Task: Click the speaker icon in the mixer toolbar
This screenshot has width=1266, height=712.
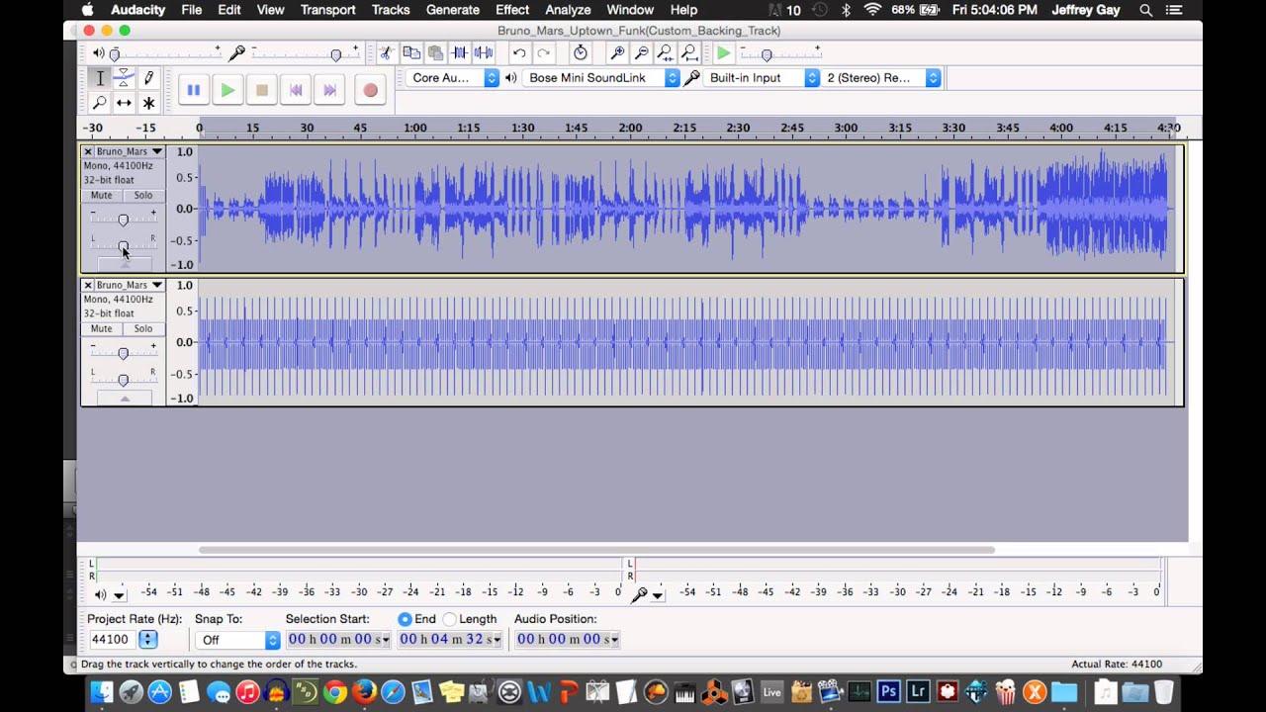Action: 98,53
